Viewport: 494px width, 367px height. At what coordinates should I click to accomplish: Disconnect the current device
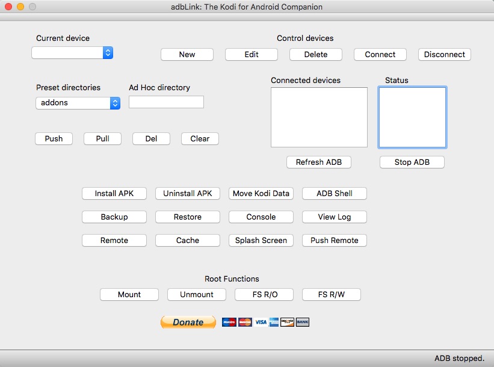pos(444,54)
